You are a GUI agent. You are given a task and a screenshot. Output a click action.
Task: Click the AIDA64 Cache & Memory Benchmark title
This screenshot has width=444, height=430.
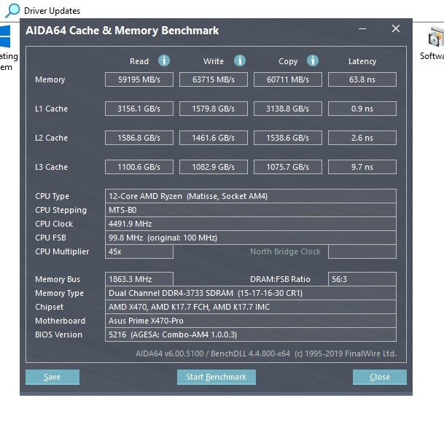click(122, 31)
